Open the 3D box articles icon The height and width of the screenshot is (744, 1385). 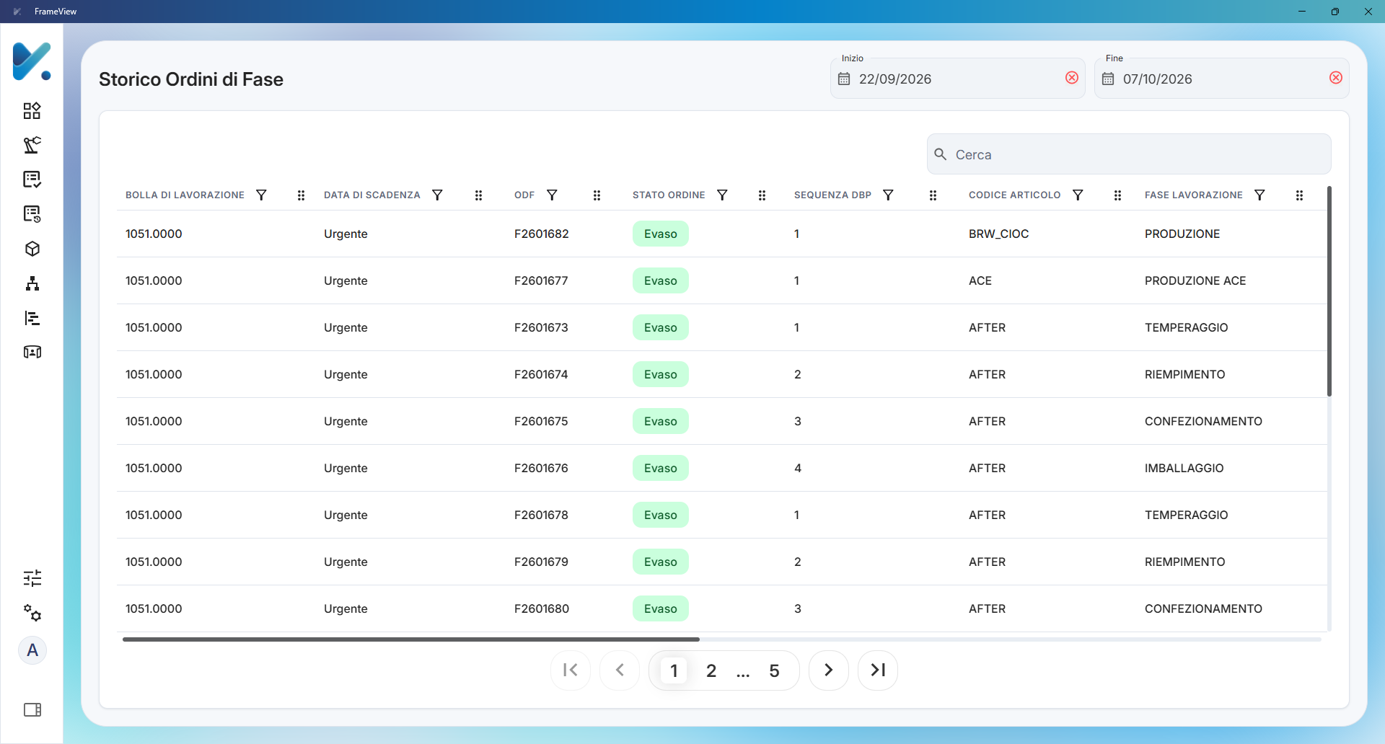click(32, 249)
